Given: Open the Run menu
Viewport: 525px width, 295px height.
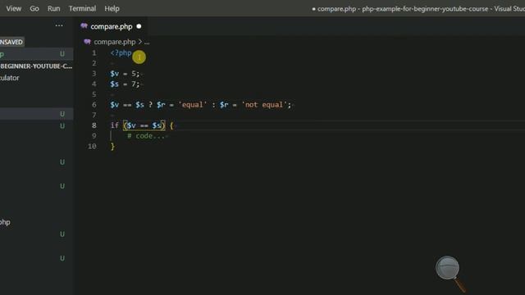Looking at the screenshot, I should (53, 8).
